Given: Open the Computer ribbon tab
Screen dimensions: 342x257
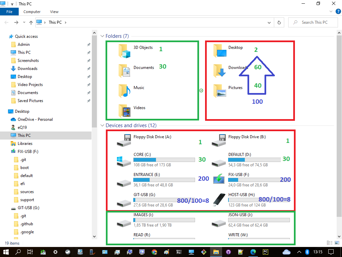Looking at the screenshot, I should point(32,12).
